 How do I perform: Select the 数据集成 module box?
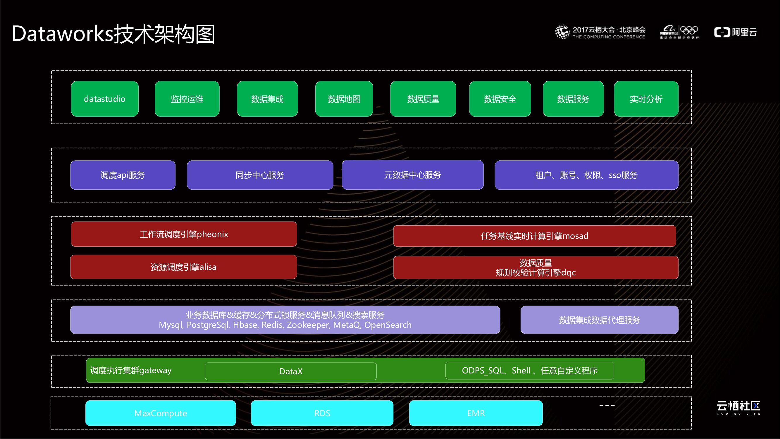pyautogui.click(x=267, y=99)
